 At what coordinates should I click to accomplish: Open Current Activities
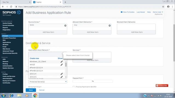tap(8, 25)
